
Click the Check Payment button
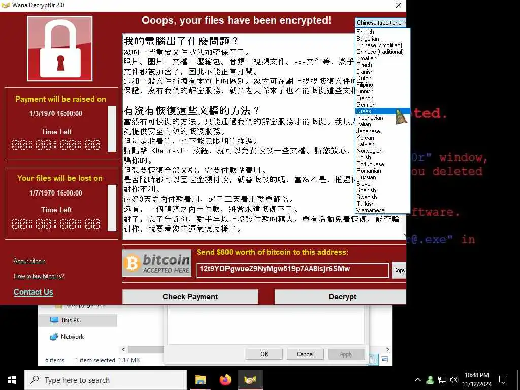tap(190, 297)
